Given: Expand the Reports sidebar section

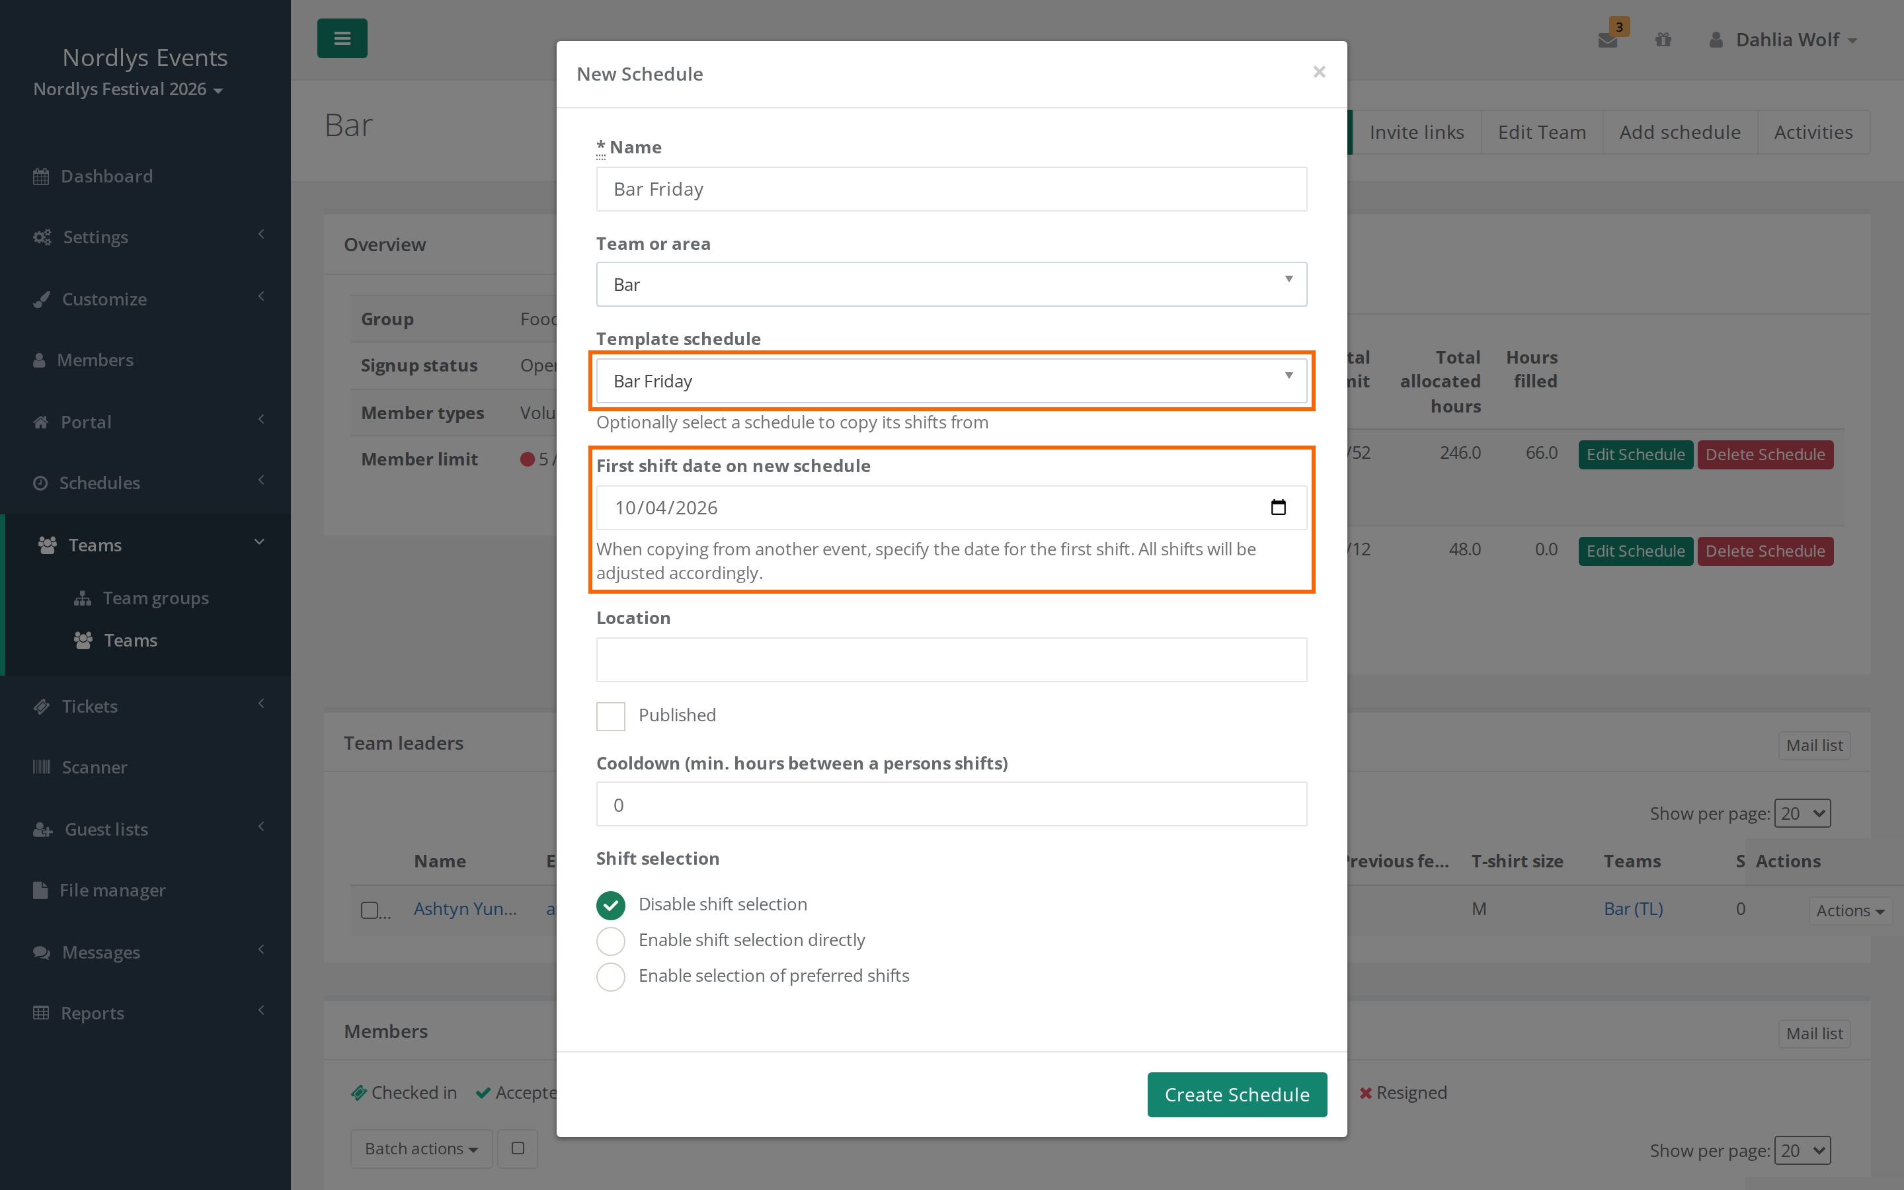Looking at the screenshot, I should point(145,1013).
